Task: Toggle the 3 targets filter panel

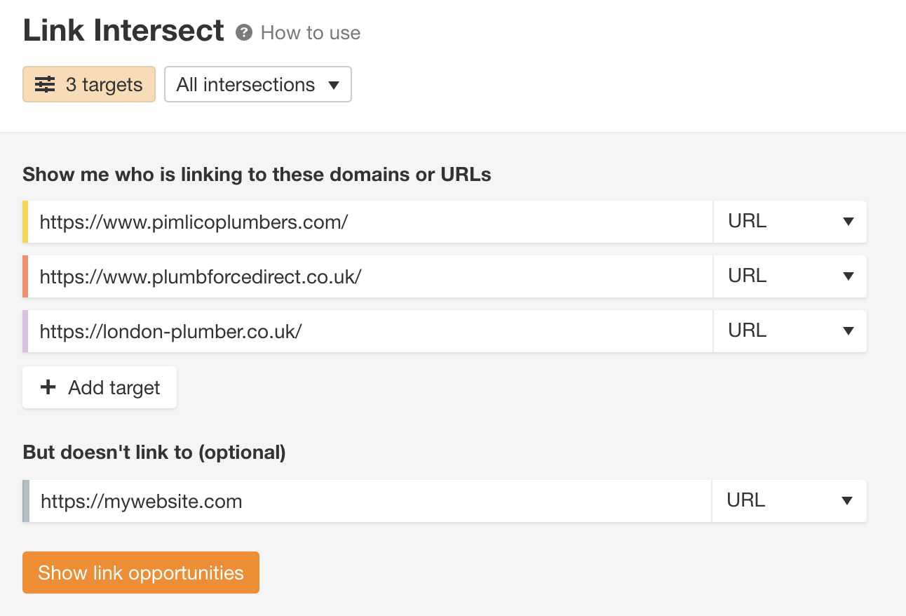Action: tap(88, 84)
